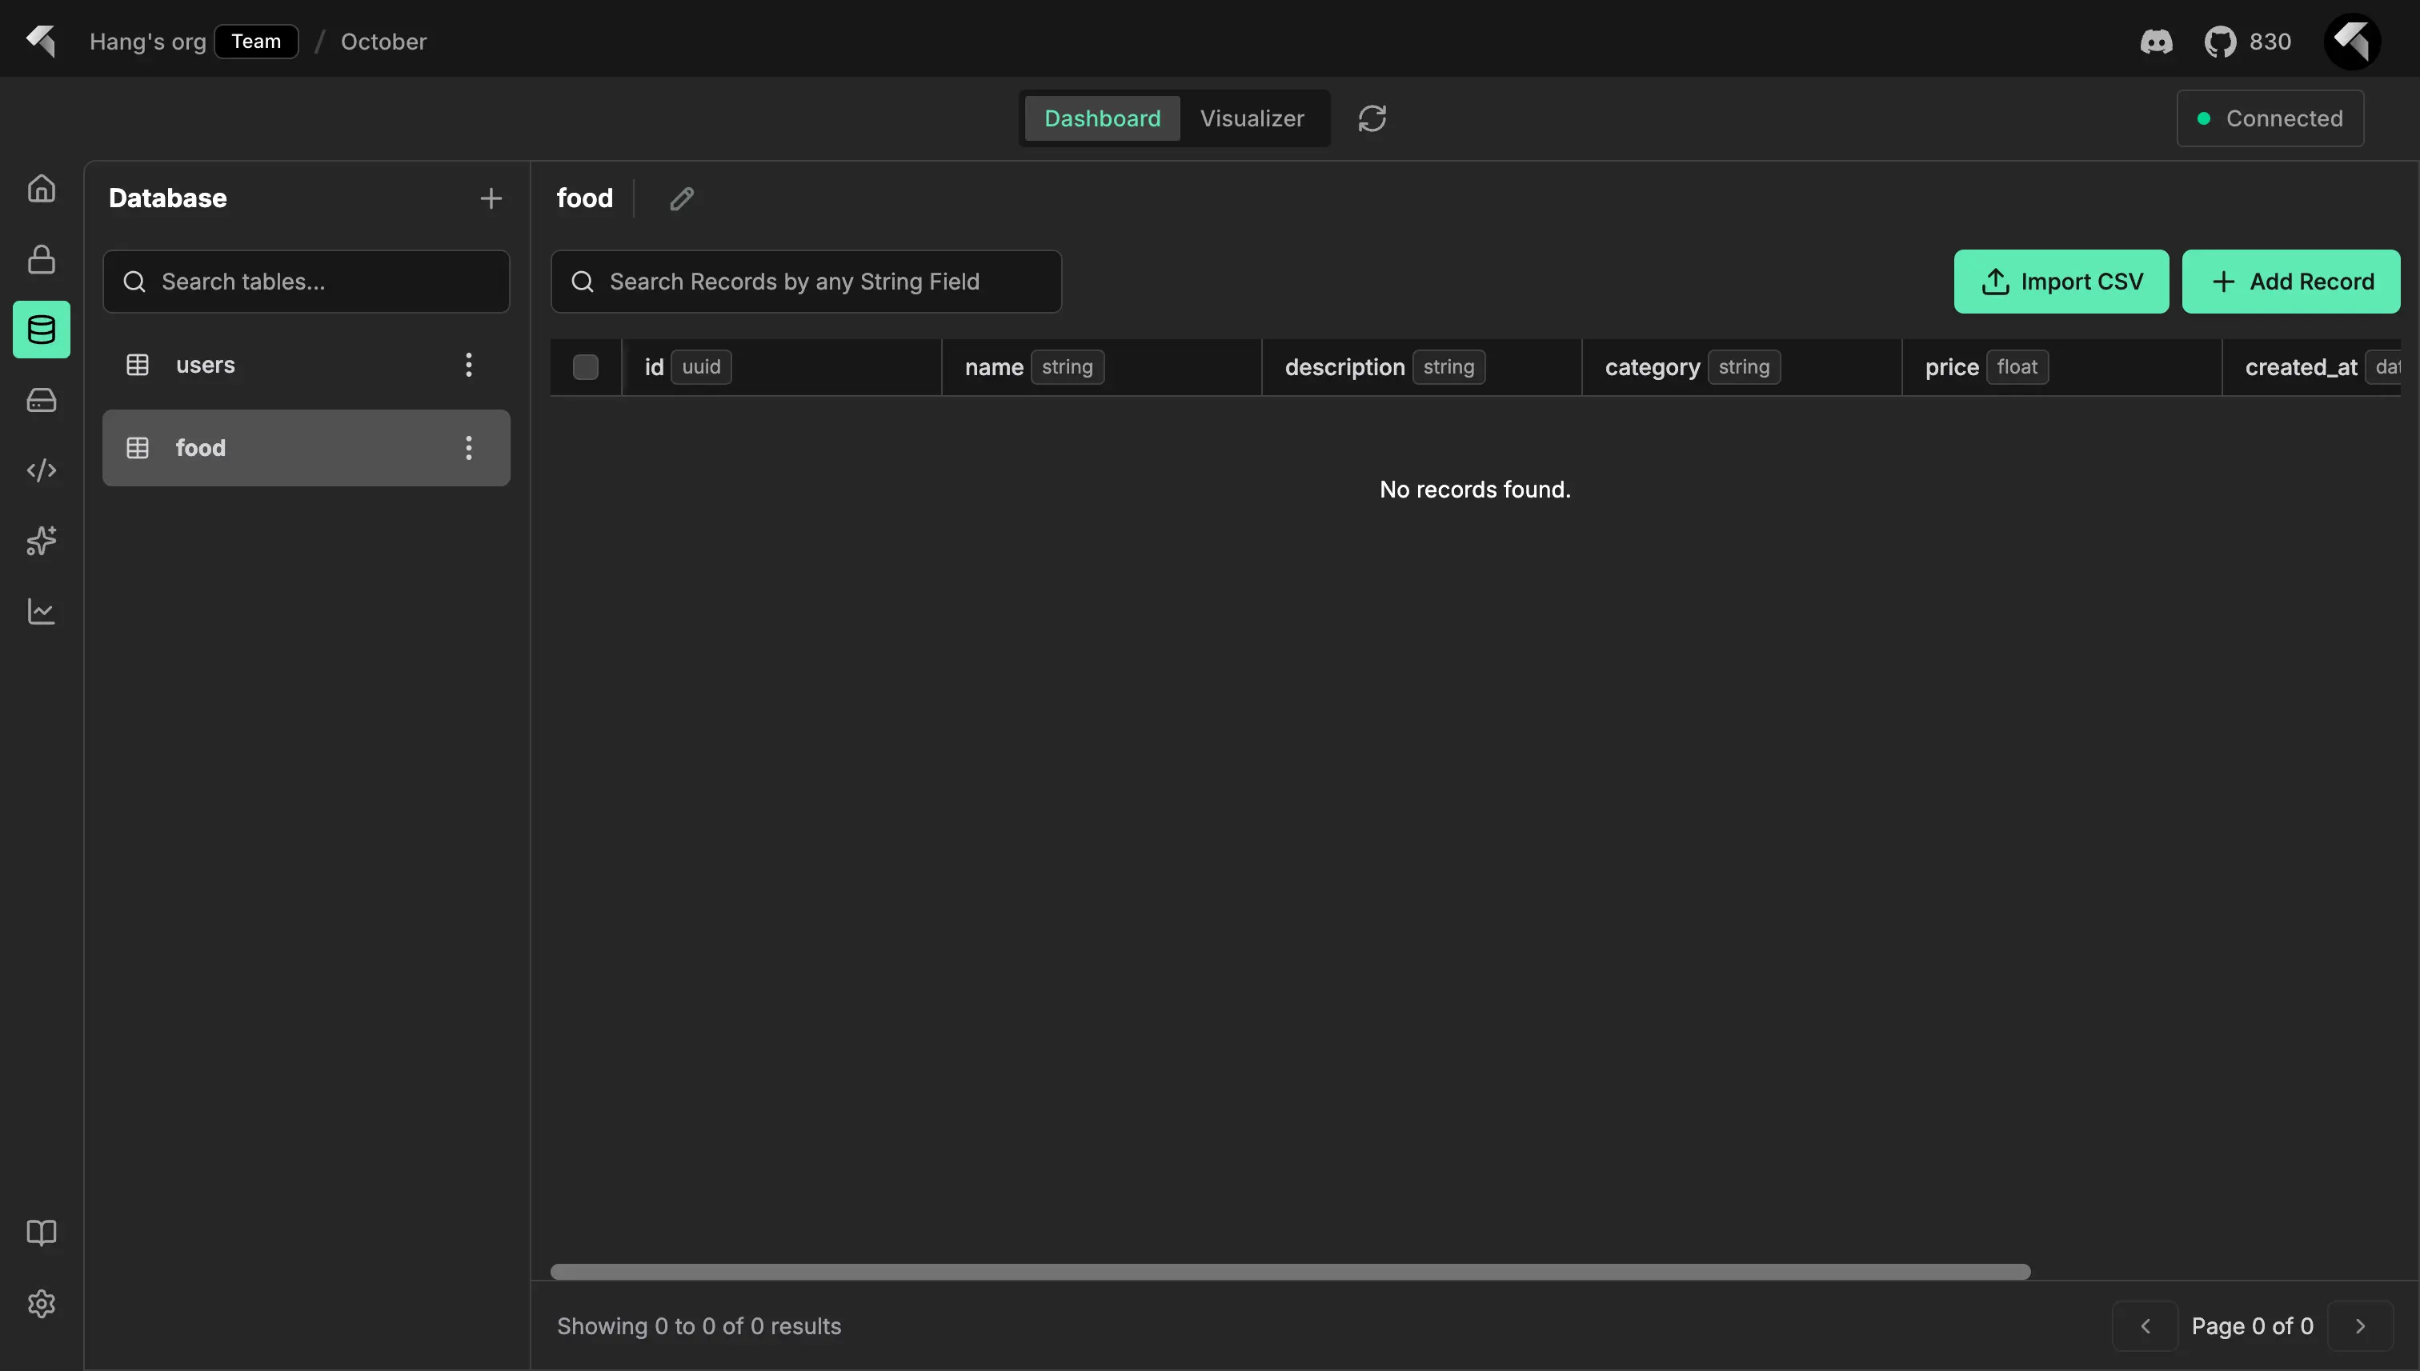Open the options menu for the food table
This screenshot has height=1371, width=2420.
click(468, 447)
